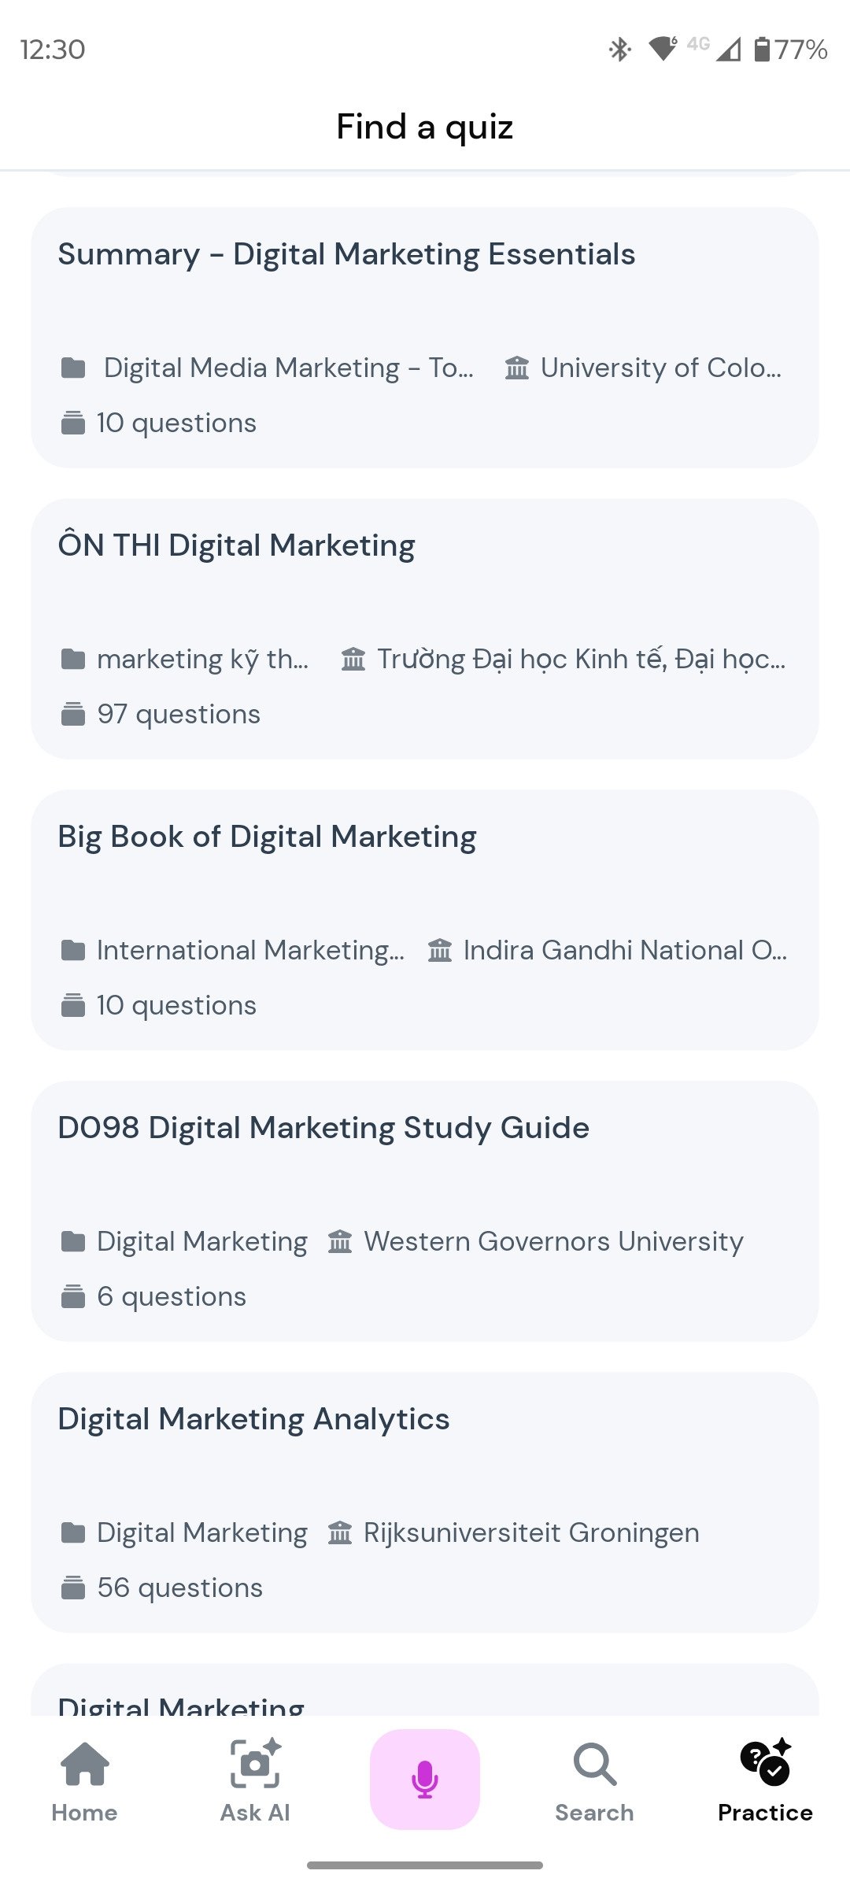This screenshot has height=1889, width=850.
Task: Open Summary - Digital Marketing Essentials quiz
Action: pyautogui.click(x=346, y=255)
